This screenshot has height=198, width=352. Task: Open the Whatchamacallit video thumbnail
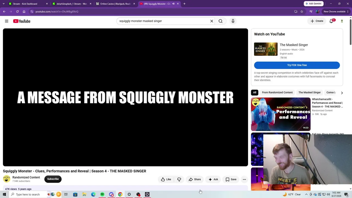(x=280, y=114)
